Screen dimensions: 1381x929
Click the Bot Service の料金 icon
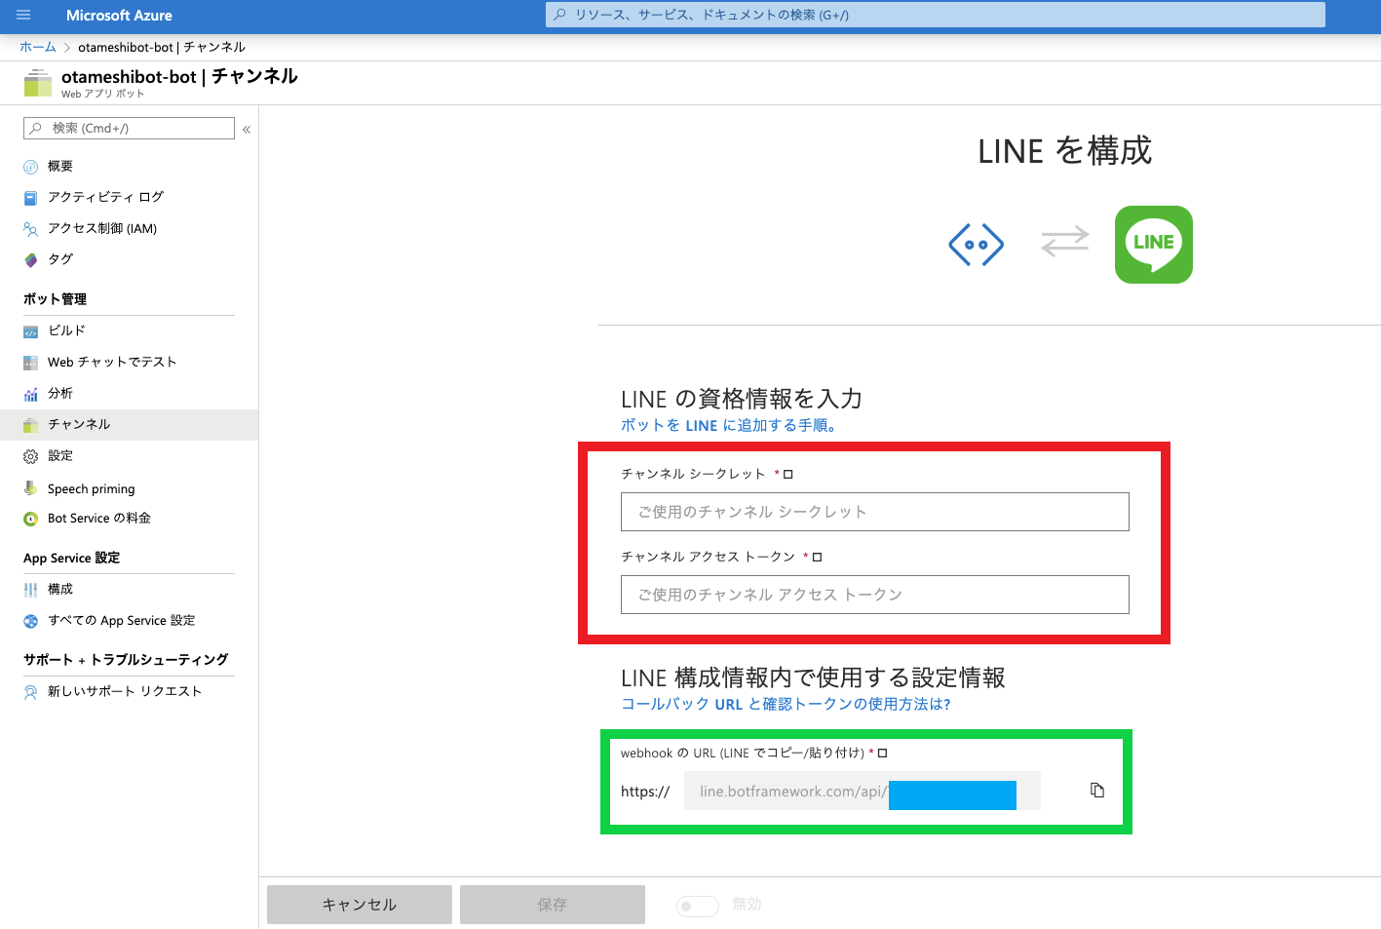point(30,519)
